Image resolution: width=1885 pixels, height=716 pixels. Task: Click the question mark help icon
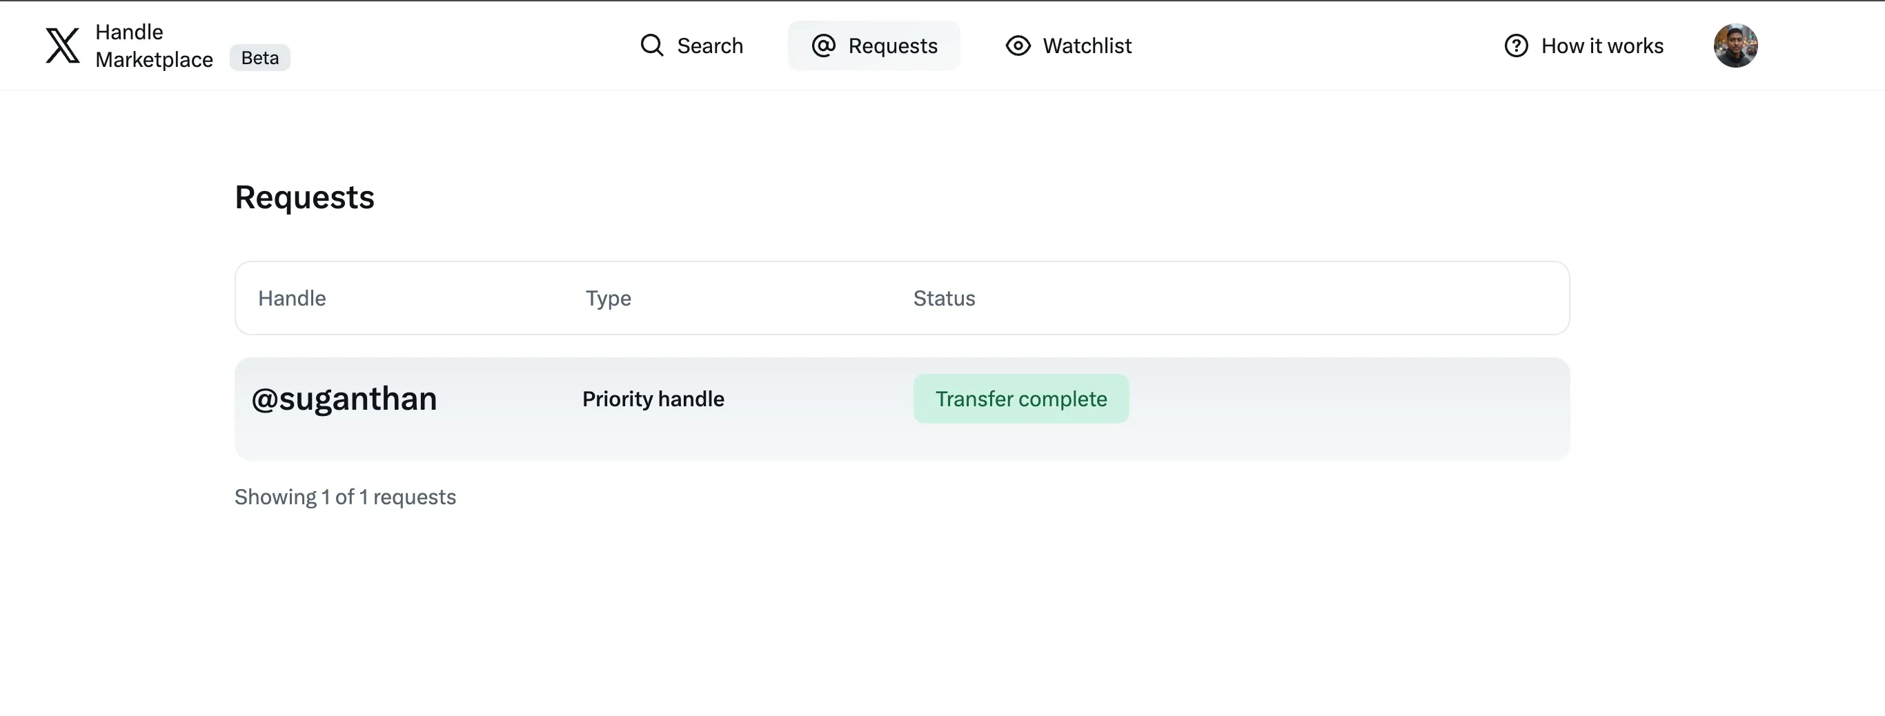pyautogui.click(x=1515, y=46)
